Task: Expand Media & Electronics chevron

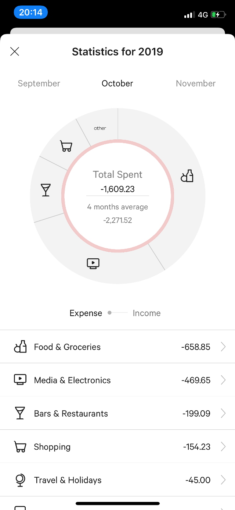Action: pyautogui.click(x=223, y=380)
